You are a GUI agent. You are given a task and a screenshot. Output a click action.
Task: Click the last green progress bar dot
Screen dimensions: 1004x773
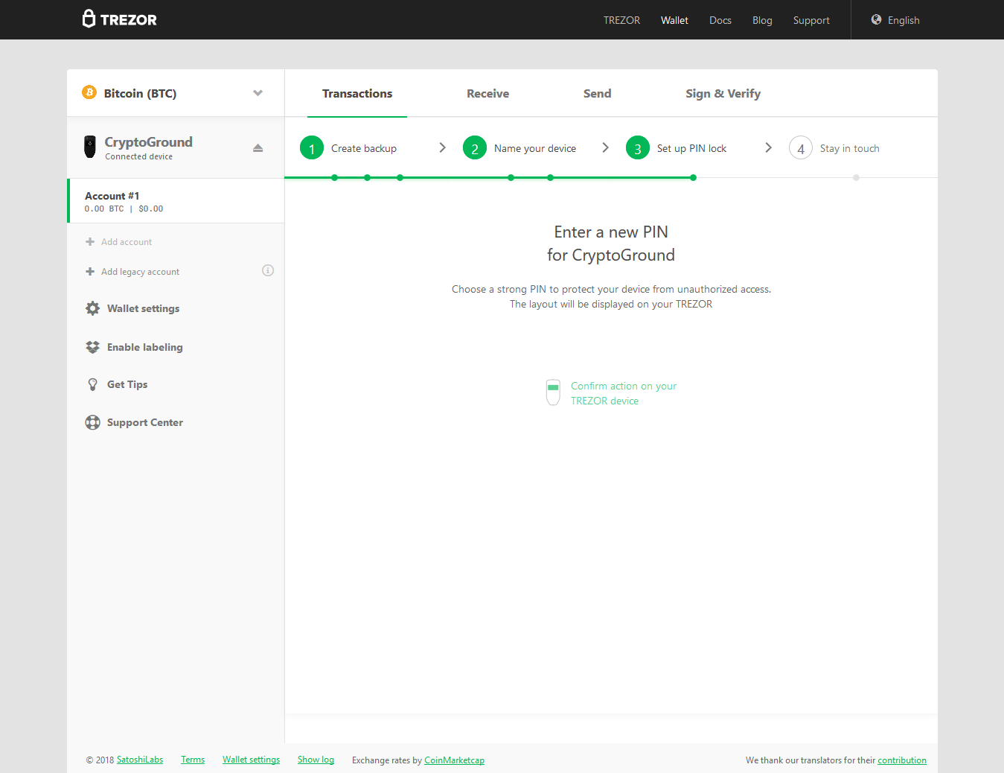pos(693,177)
